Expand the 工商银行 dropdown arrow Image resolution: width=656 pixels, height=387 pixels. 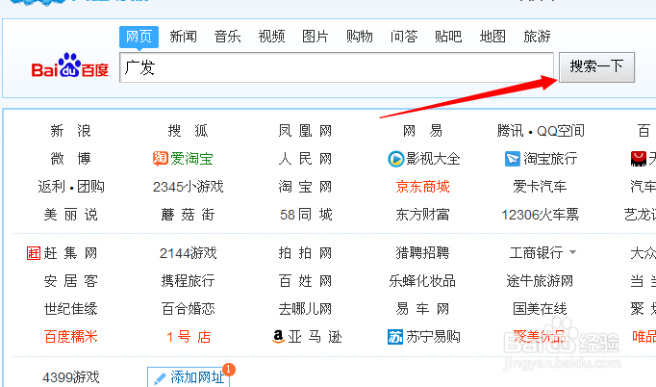coord(572,252)
